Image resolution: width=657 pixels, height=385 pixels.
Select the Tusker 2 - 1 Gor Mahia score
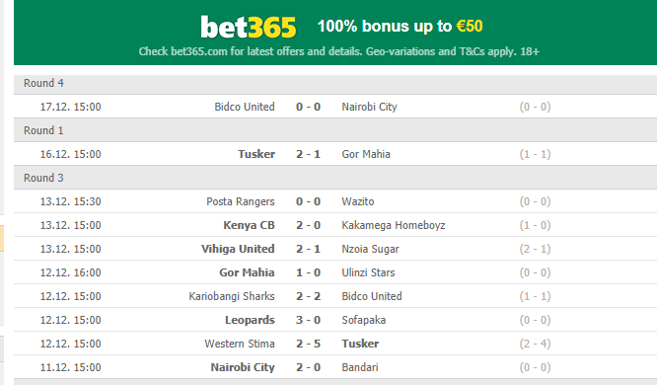pos(308,154)
